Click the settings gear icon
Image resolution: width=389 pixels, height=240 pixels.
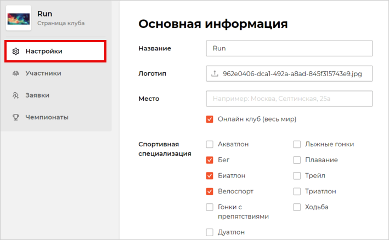[x=15, y=52]
